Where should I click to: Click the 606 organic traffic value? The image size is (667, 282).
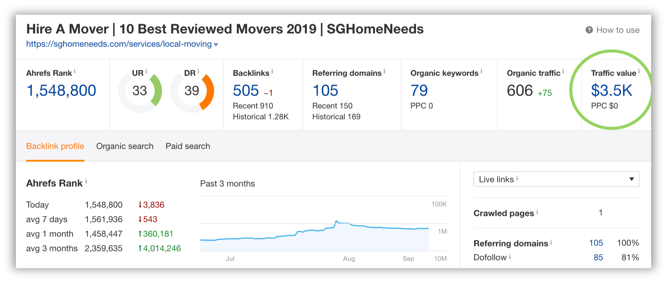(520, 90)
